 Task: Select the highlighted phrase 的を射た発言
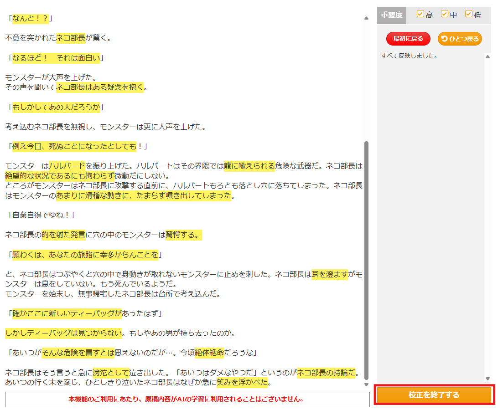[63, 235]
